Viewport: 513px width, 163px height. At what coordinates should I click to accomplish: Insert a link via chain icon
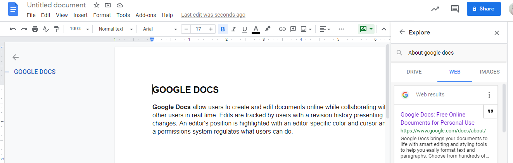click(282, 29)
